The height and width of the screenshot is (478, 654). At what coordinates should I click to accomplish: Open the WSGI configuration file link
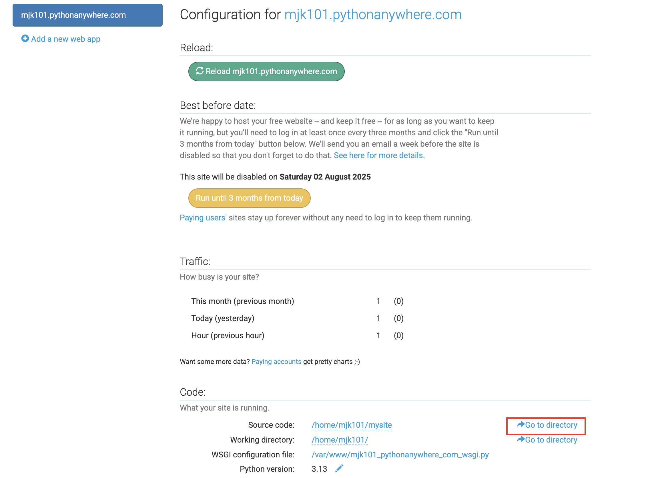click(400, 455)
